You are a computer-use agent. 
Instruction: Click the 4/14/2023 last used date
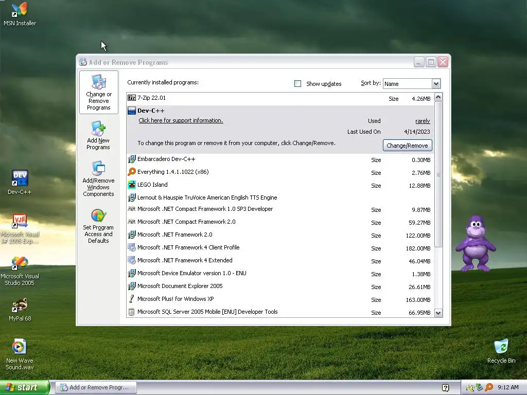click(x=417, y=132)
